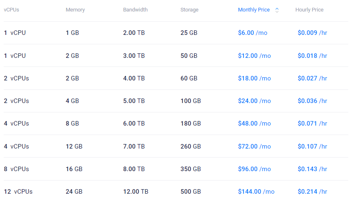The width and height of the screenshot is (354, 206).
Task: Sort by the vCPUs column header
Action: 11,10
